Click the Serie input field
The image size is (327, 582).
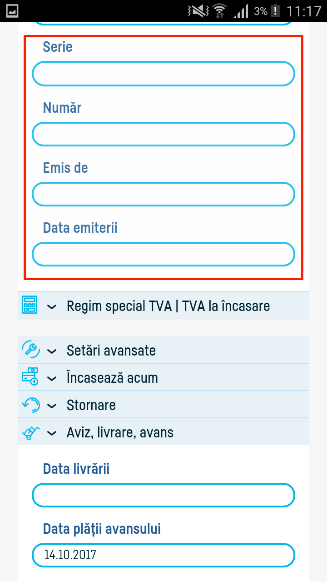coord(163,73)
